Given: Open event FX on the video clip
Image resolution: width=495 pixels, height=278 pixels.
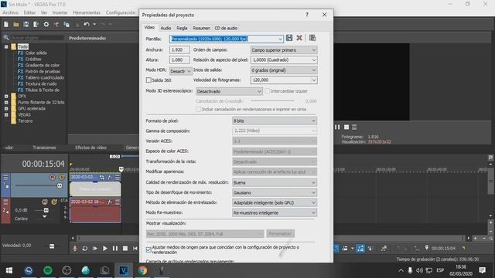Looking at the screenshot, I should pyautogui.click(x=110, y=177).
